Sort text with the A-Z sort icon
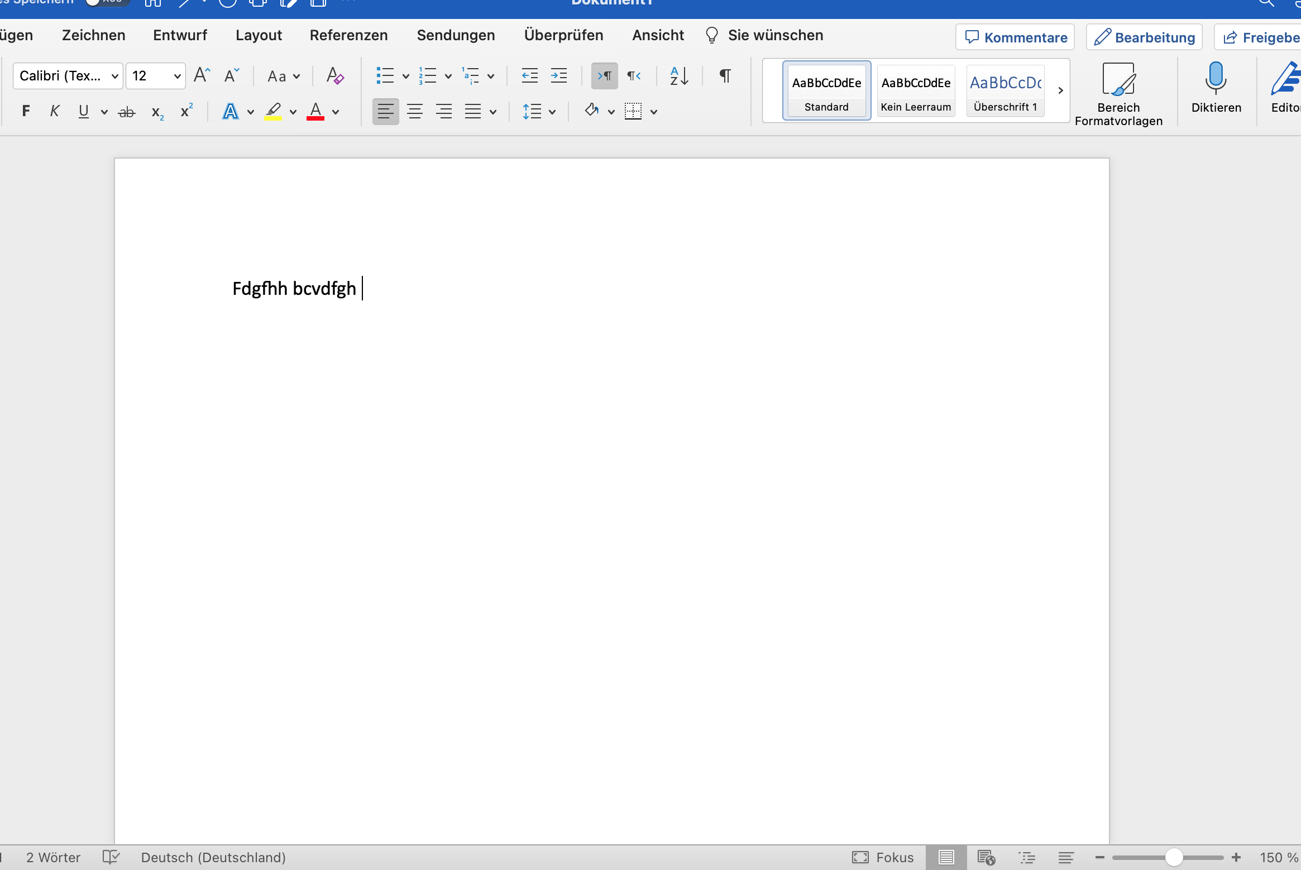The height and width of the screenshot is (870, 1301). click(x=679, y=76)
